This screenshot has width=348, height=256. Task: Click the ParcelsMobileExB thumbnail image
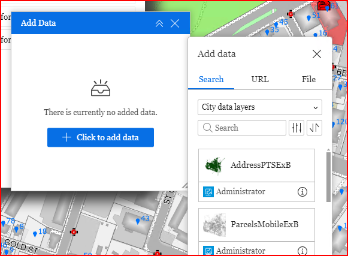[x=214, y=225]
